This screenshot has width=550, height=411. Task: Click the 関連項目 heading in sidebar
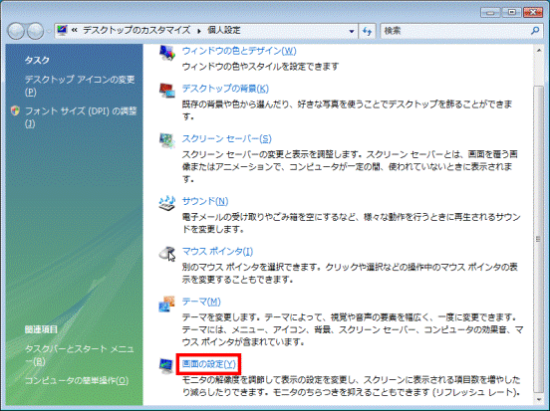pos(41,329)
